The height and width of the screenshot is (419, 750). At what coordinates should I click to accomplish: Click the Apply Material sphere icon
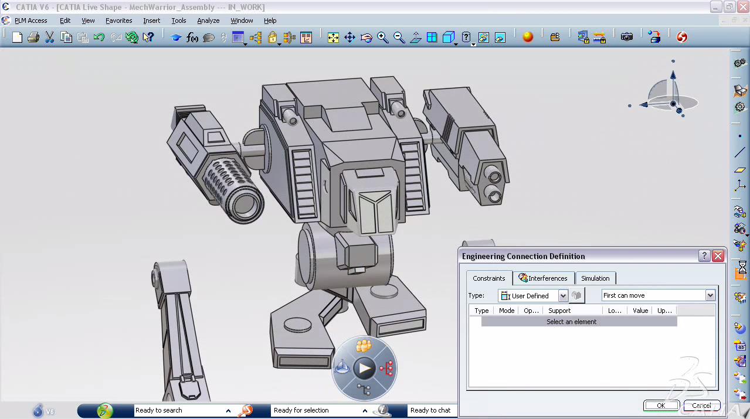(528, 37)
